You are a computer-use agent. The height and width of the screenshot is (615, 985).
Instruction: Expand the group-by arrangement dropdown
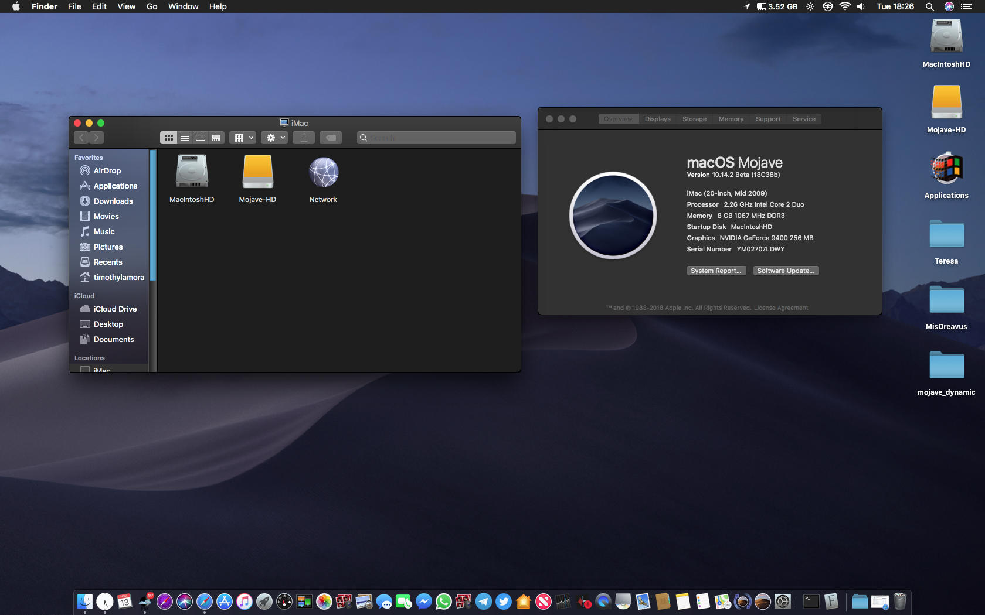tap(243, 138)
